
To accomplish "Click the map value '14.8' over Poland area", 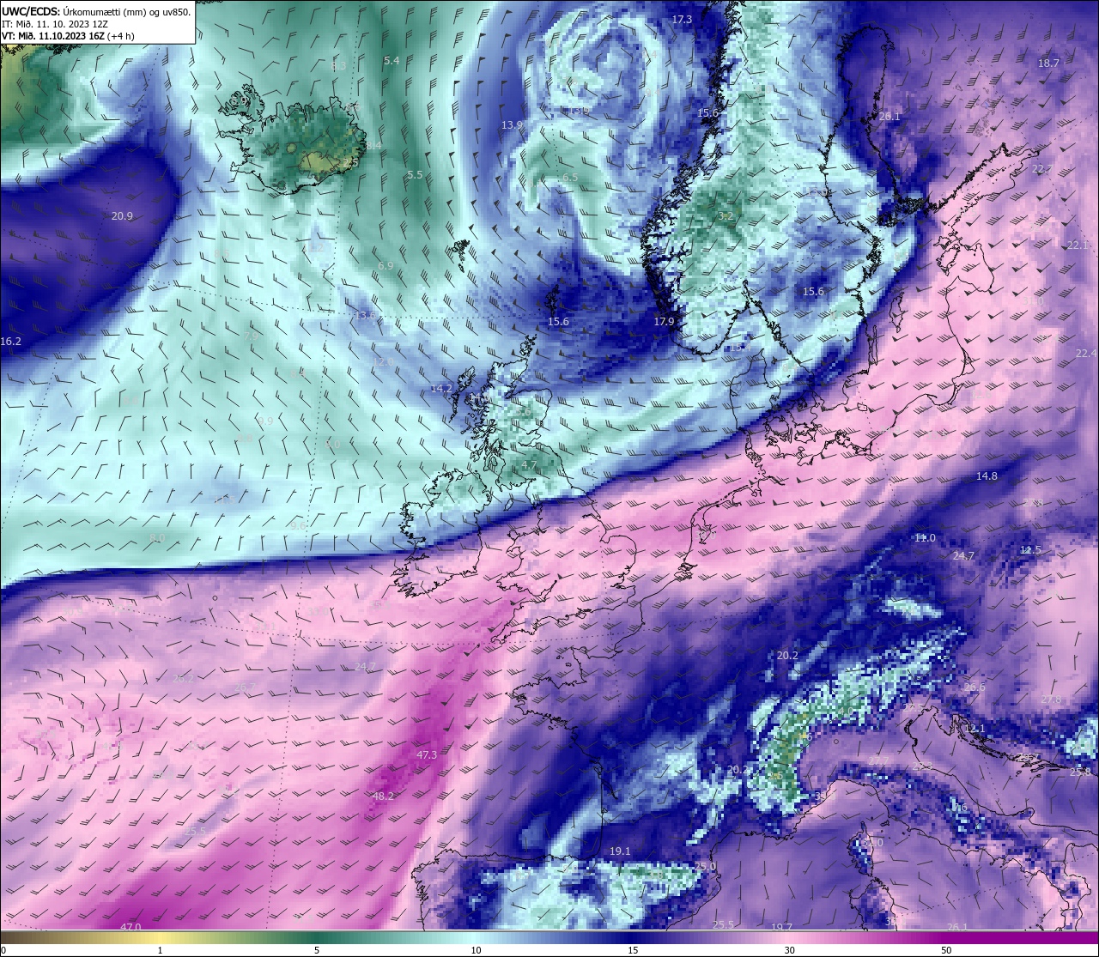I will [x=987, y=475].
